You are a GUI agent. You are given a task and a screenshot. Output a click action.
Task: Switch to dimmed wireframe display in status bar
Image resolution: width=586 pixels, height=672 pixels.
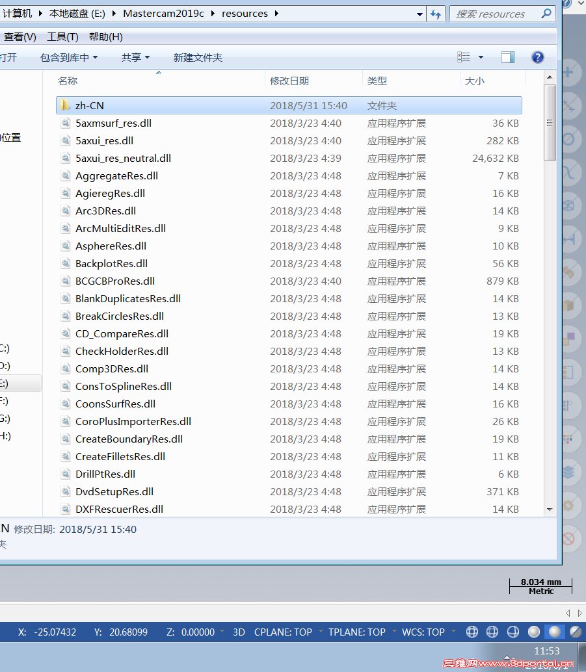(x=492, y=632)
